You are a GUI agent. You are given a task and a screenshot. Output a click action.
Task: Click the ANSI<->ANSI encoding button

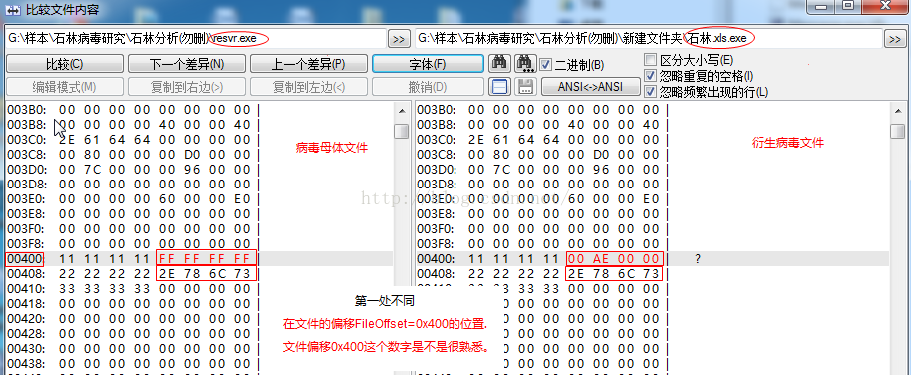point(591,87)
